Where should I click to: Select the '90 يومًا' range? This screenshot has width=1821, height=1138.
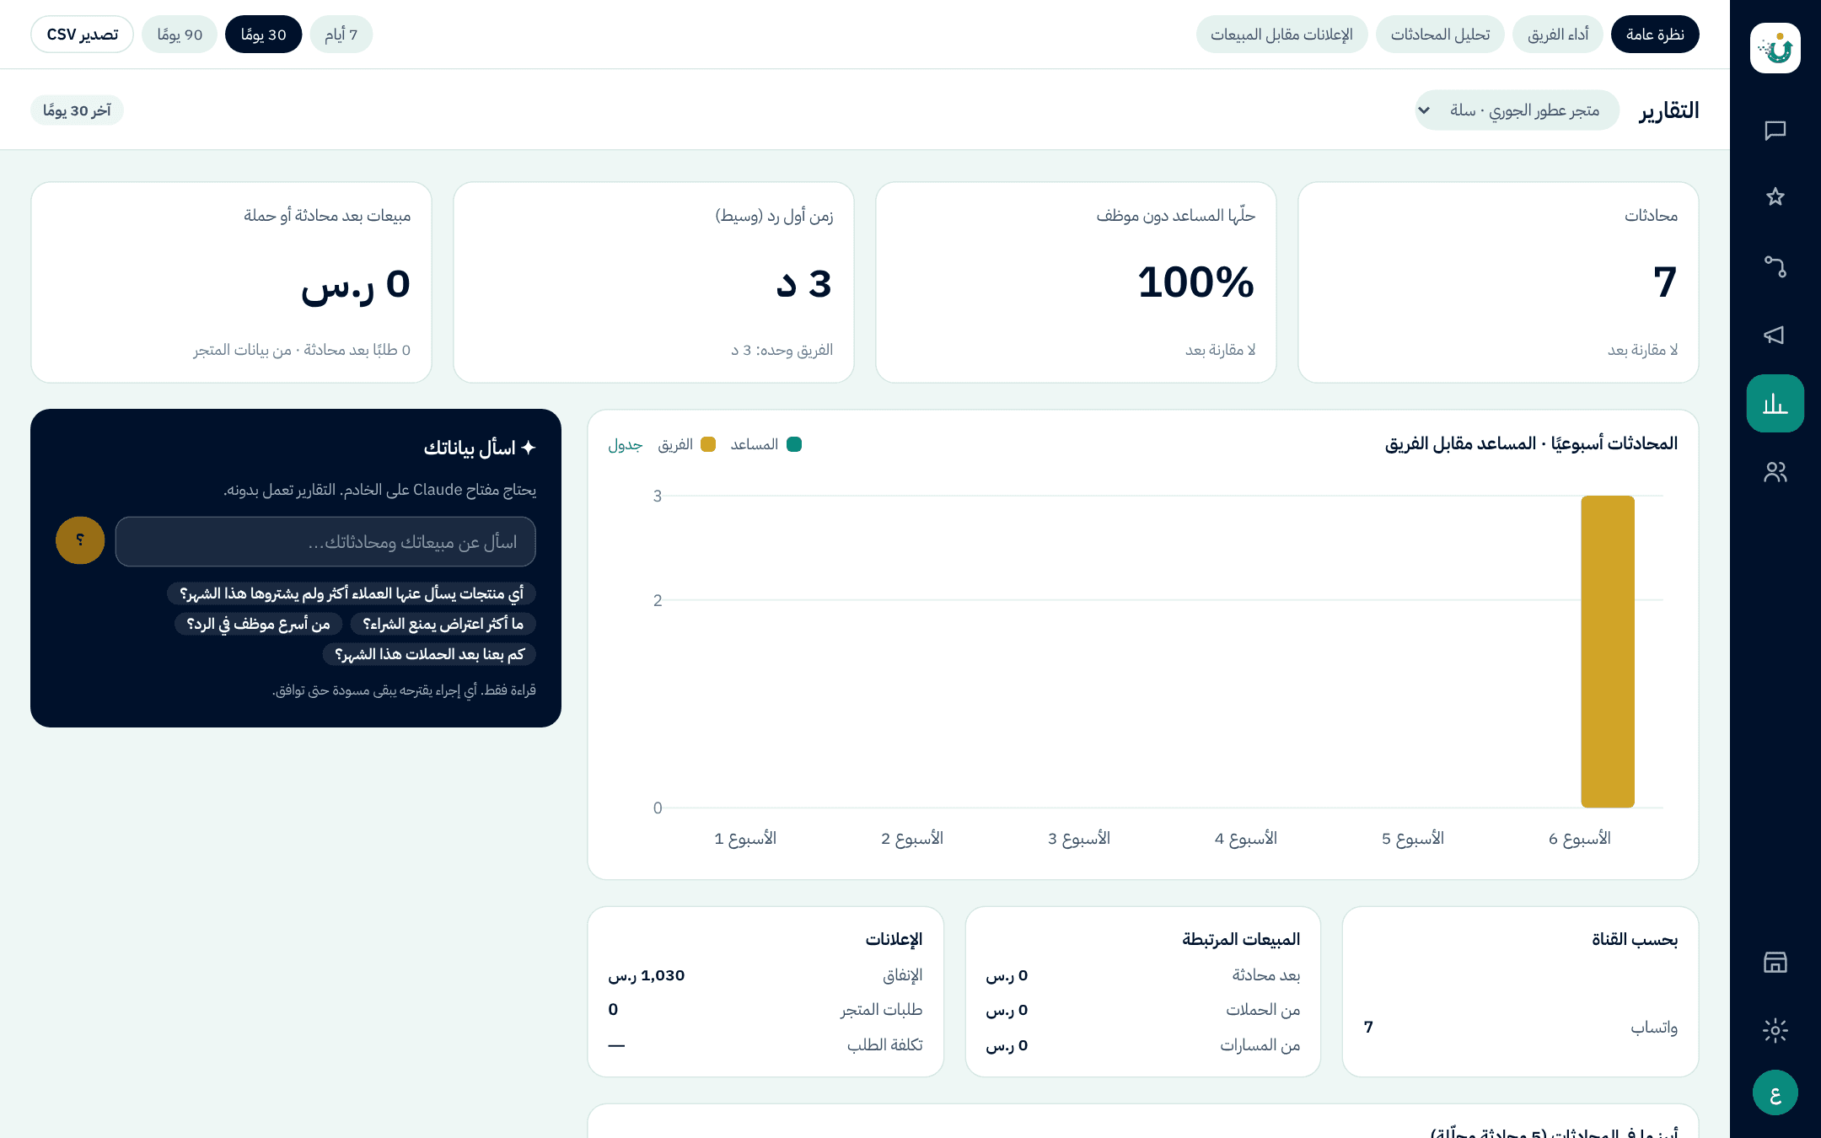[x=180, y=35]
